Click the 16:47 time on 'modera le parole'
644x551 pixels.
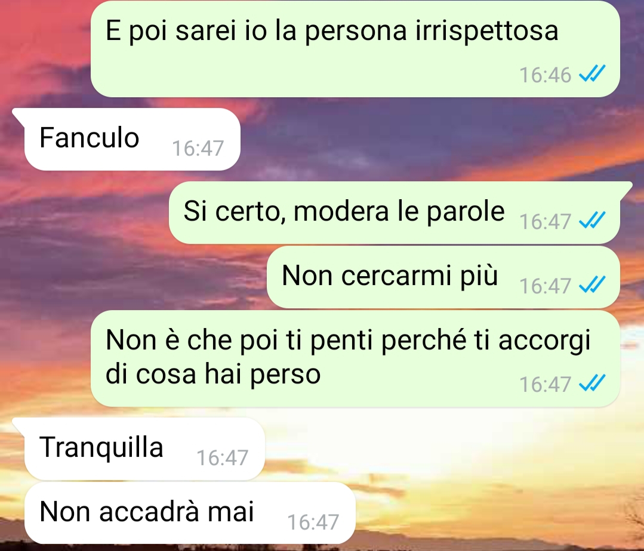point(545,221)
